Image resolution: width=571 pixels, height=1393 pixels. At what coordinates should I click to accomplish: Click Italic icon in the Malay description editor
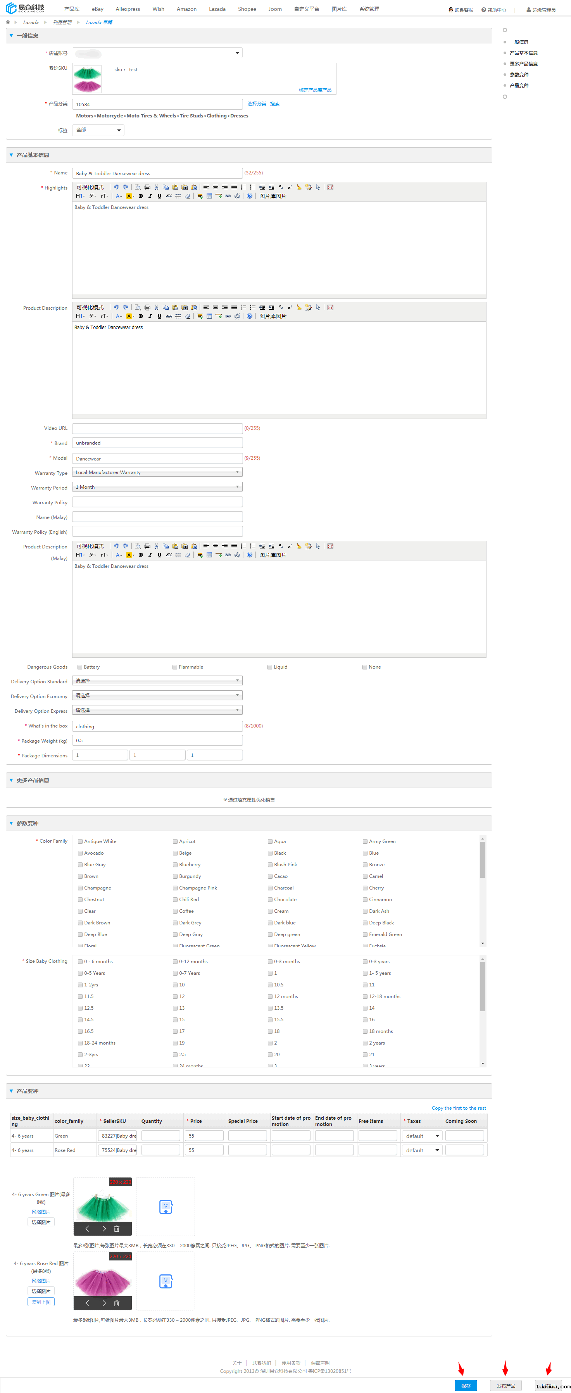point(150,555)
